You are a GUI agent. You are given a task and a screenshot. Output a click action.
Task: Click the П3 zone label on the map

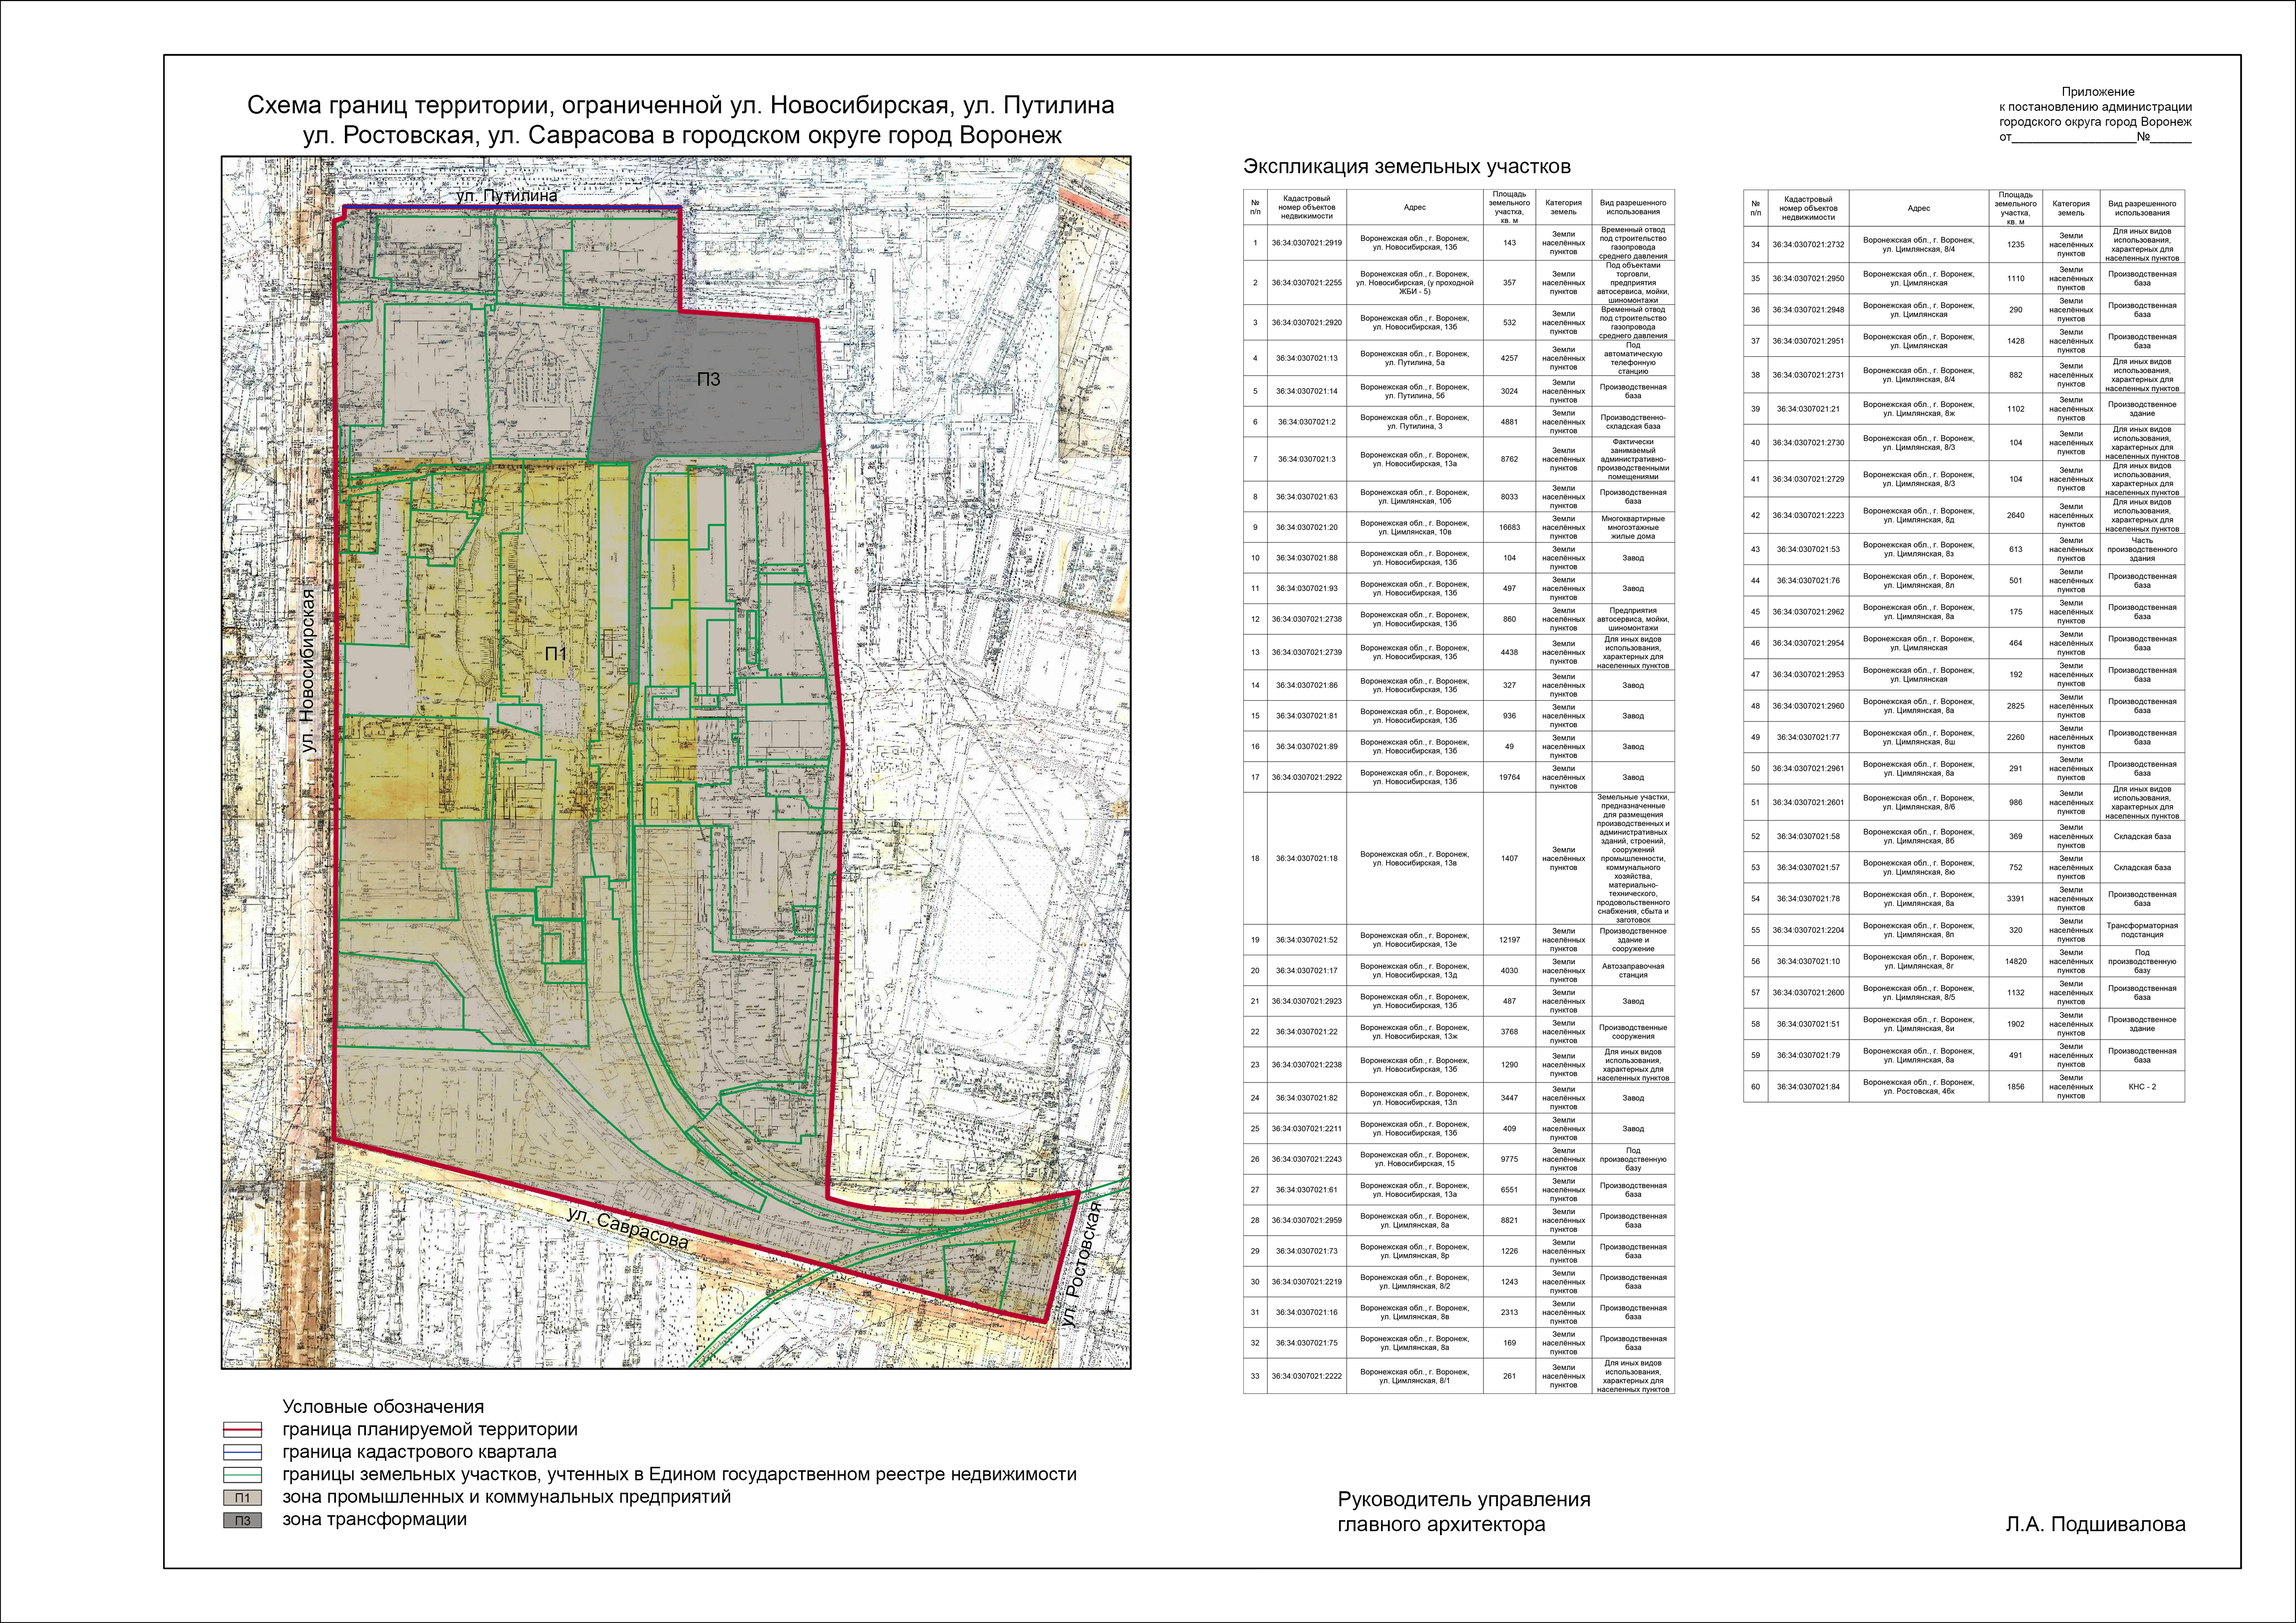pos(708,379)
